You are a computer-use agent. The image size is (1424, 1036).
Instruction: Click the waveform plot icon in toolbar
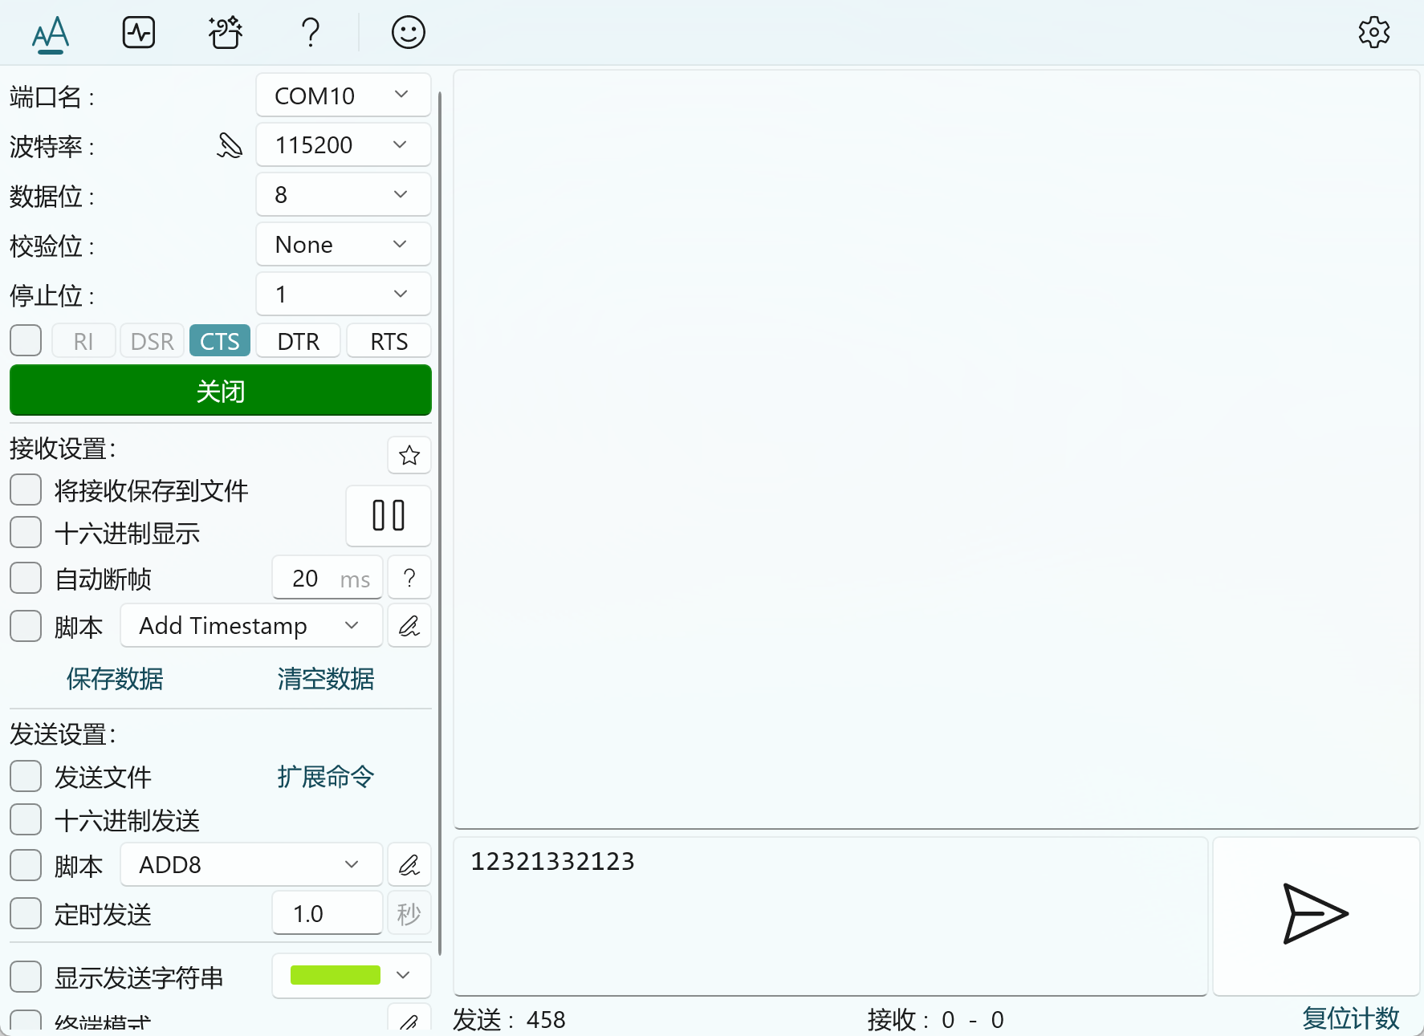pos(139,33)
